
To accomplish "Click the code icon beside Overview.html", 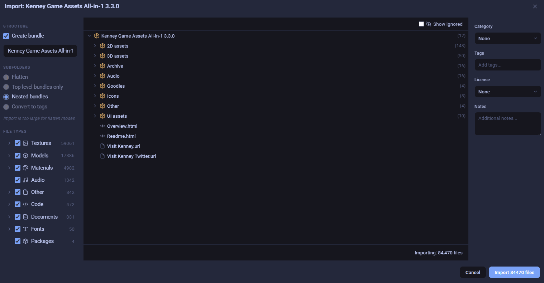I will (102, 126).
